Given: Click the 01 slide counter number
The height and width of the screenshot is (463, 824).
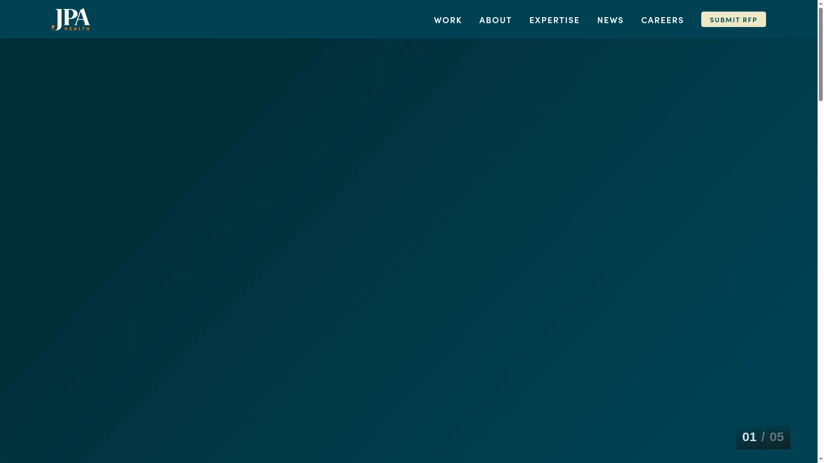Looking at the screenshot, I should coord(749,437).
